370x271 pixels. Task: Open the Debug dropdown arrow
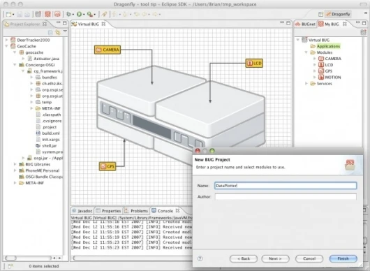73,15
